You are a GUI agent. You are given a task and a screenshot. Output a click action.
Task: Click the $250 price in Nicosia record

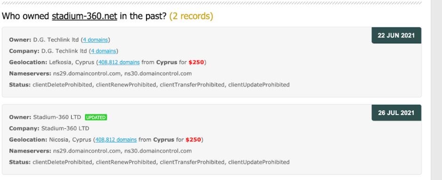[x=193, y=140]
